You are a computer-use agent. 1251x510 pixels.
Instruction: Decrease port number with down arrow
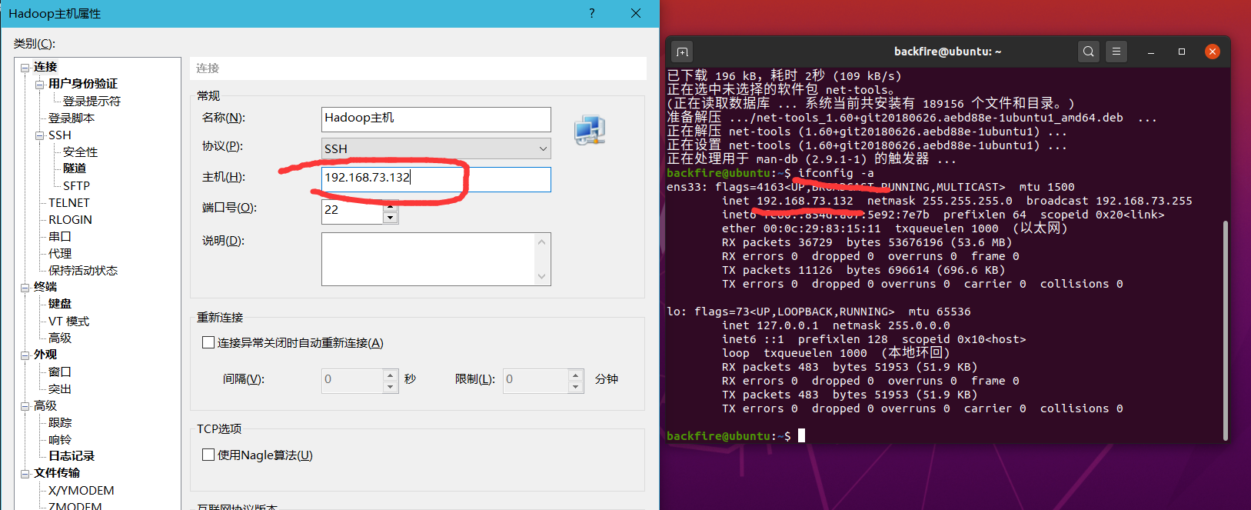[x=390, y=218]
